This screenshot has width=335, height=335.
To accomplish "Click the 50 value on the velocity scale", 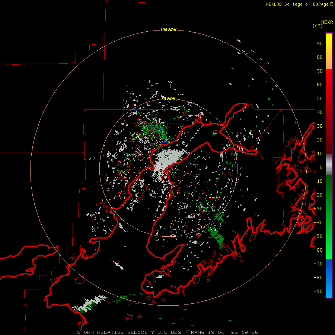I will click(320, 99).
